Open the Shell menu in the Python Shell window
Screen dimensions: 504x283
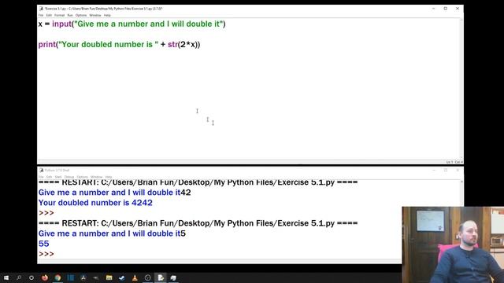tap(58, 177)
